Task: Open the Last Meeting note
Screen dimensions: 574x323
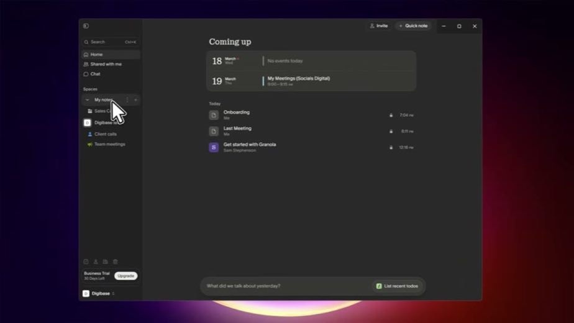Action: click(311, 131)
